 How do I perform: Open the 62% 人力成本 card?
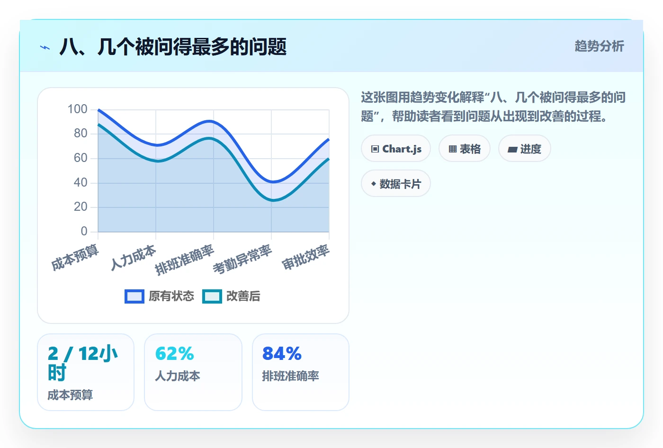(x=193, y=372)
